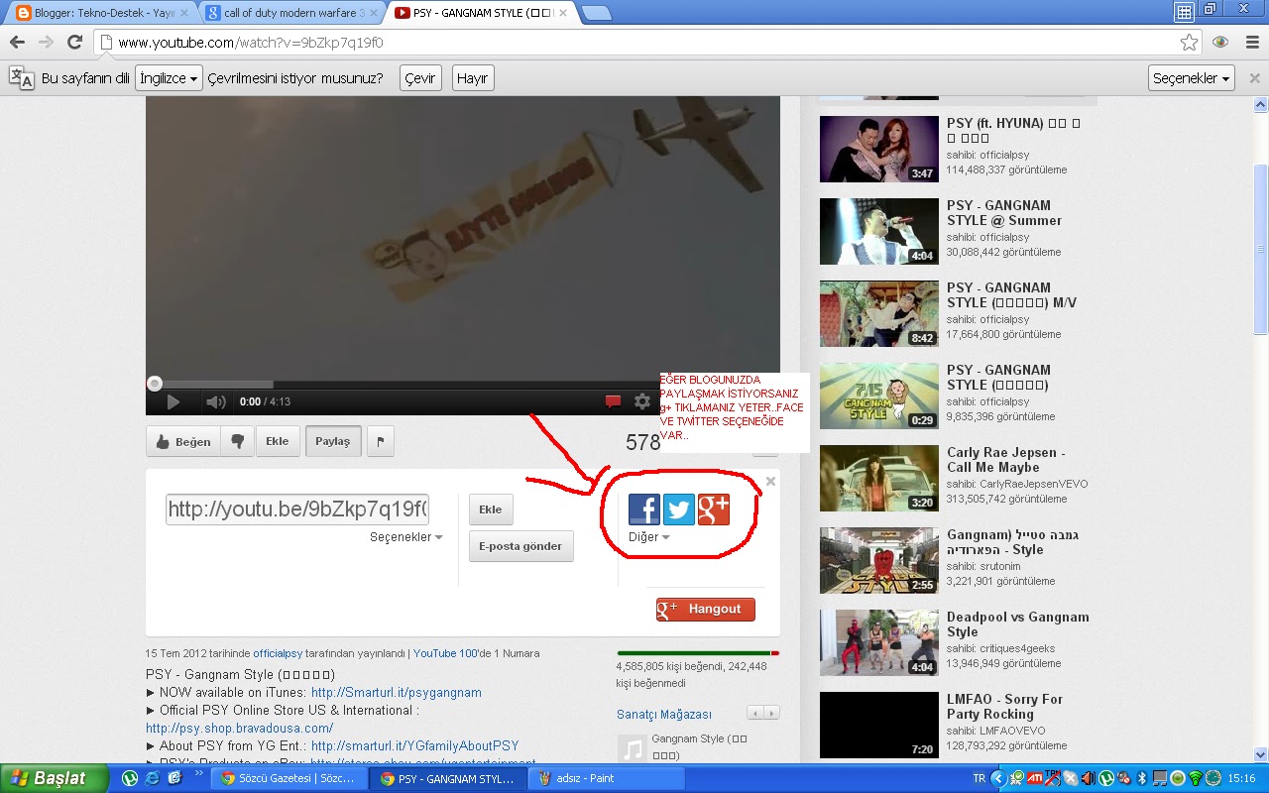This screenshot has height=793, width=1269.
Task: Open PSY ft. HYUNA video thumbnail
Action: click(x=879, y=149)
